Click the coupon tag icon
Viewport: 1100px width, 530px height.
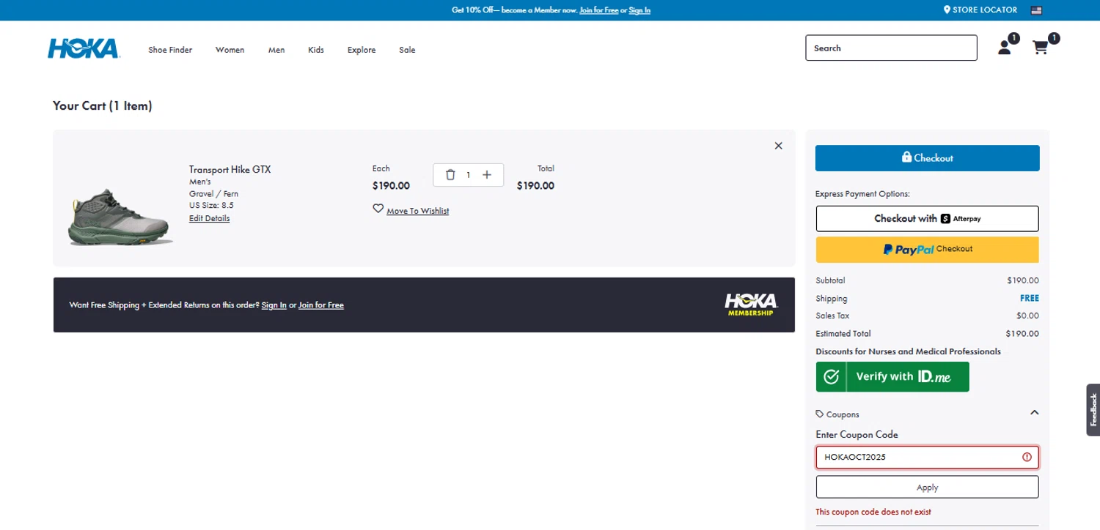820,414
